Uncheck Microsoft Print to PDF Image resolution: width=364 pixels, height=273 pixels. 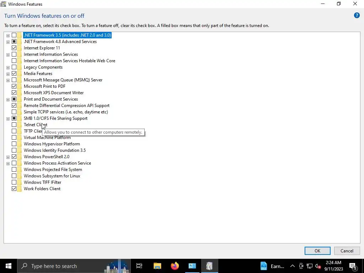coord(14,86)
